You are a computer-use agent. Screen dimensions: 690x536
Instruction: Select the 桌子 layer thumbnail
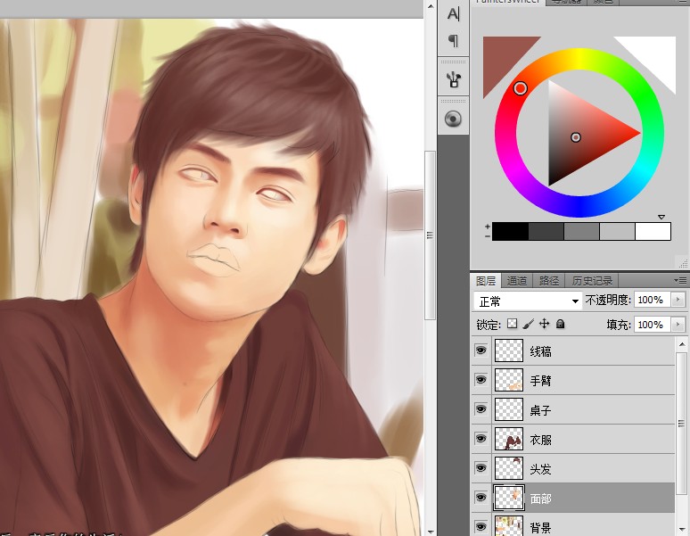[509, 409]
